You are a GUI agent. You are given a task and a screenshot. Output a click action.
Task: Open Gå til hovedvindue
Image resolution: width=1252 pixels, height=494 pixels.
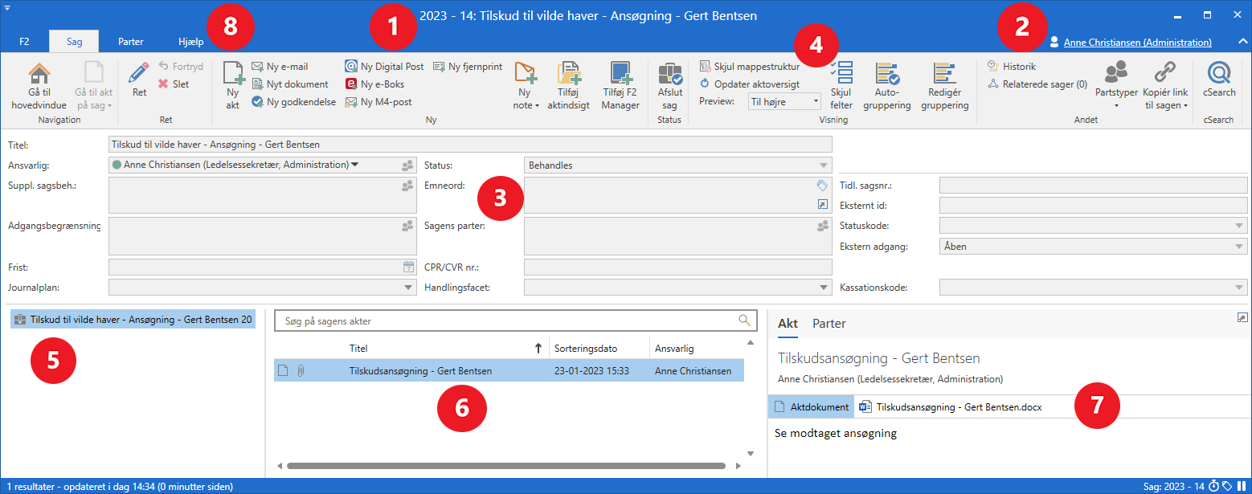point(39,76)
